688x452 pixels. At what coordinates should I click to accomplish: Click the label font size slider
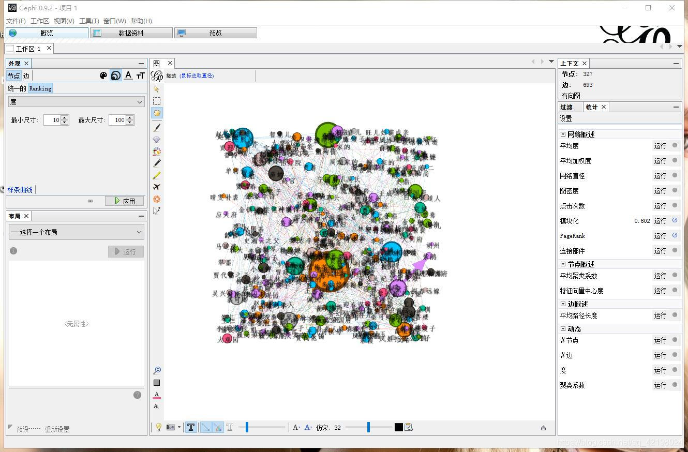(368, 427)
